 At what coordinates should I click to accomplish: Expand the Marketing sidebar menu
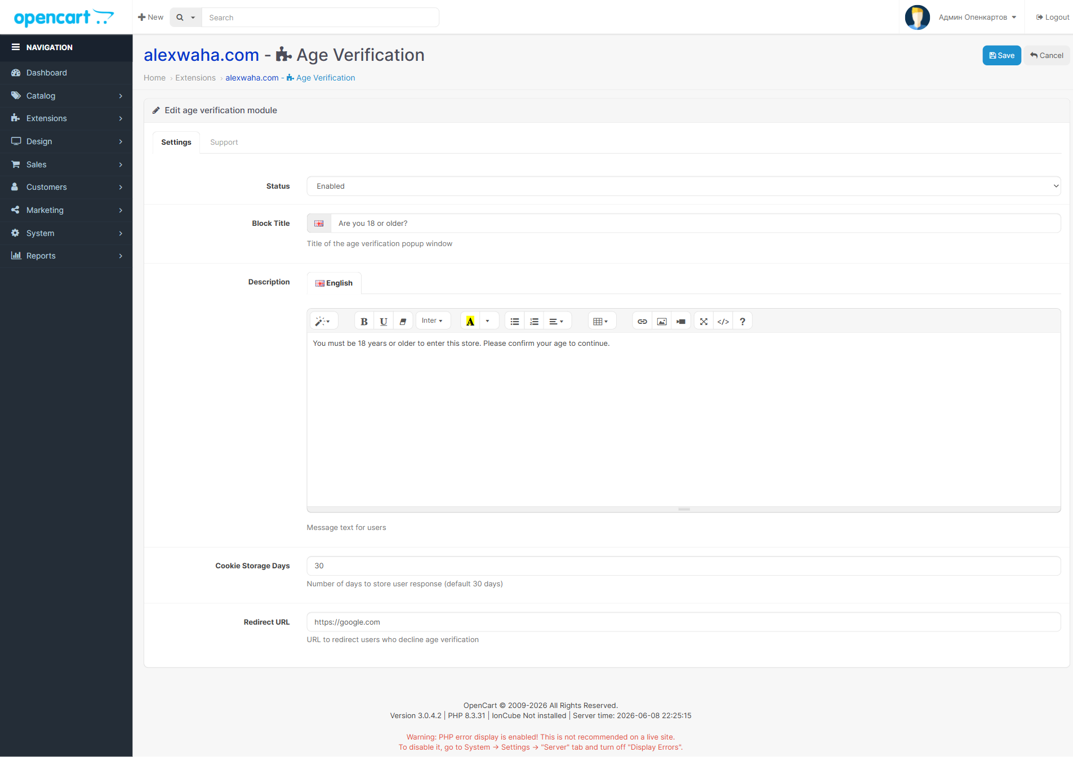[66, 210]
